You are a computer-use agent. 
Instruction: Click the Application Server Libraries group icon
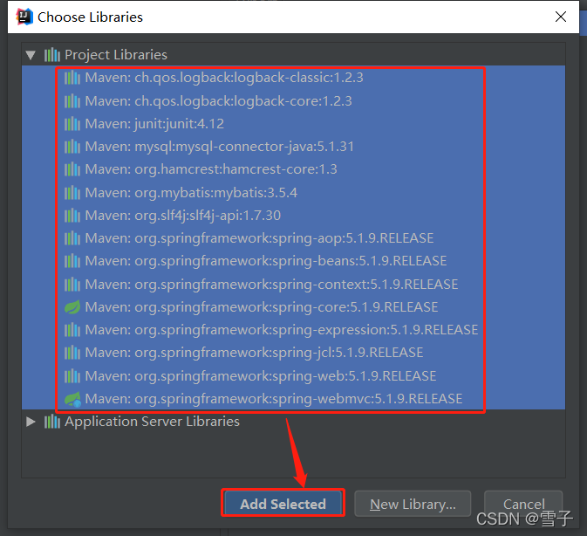(x=52, y=422)
